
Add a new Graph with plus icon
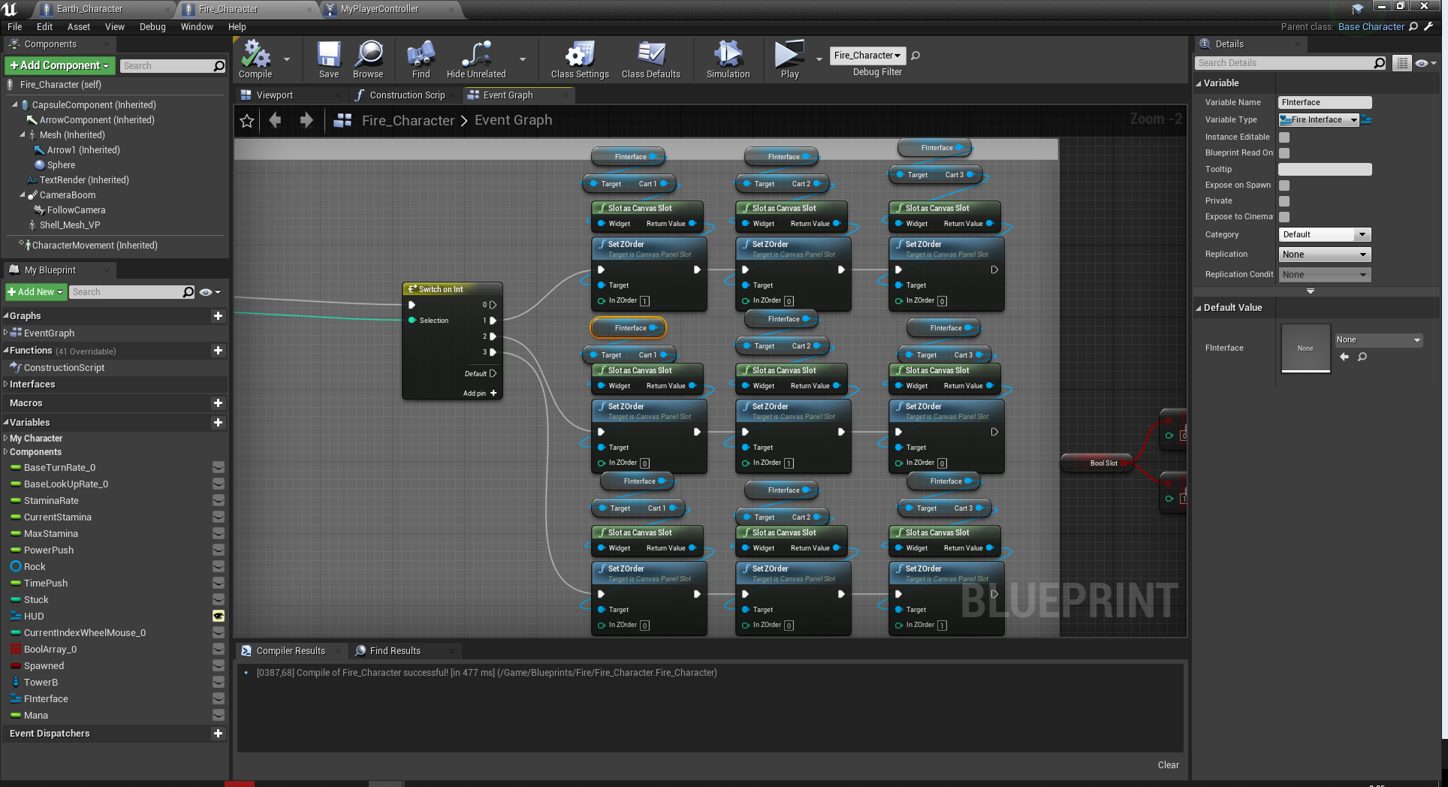(x=218, y=316)
